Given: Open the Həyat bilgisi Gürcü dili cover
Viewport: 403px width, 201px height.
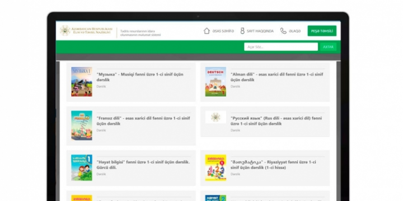Looking at the screenshot, I should tap(82, 167).
